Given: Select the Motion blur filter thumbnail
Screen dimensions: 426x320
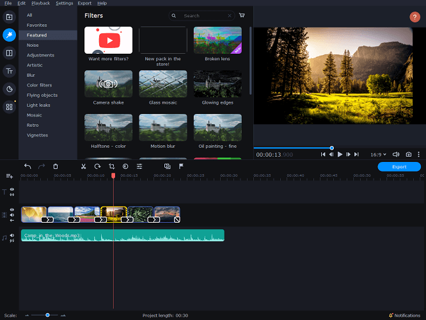Looking at the screenshot, I should tap(163, 127).
